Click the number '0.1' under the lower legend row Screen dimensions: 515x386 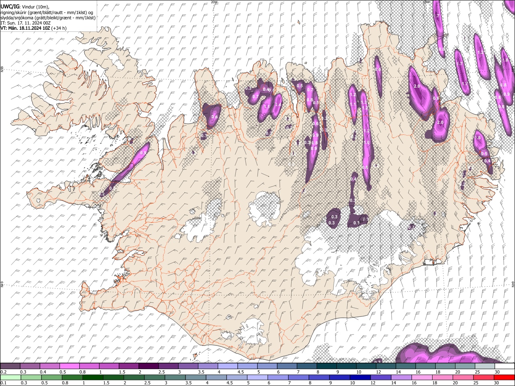[x=3, y=383]
